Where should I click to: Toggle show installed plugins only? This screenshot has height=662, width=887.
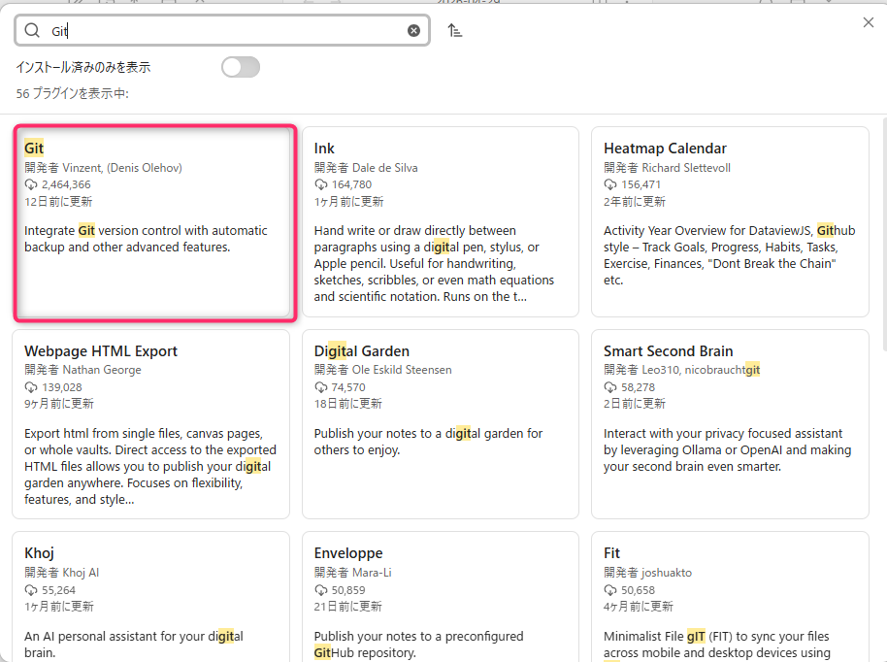tap(240, 67)
